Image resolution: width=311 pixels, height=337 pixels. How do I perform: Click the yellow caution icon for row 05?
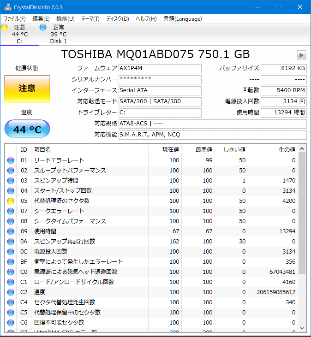pos(11,201)
